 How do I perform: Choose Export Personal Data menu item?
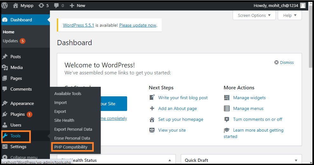coord(73,129)
